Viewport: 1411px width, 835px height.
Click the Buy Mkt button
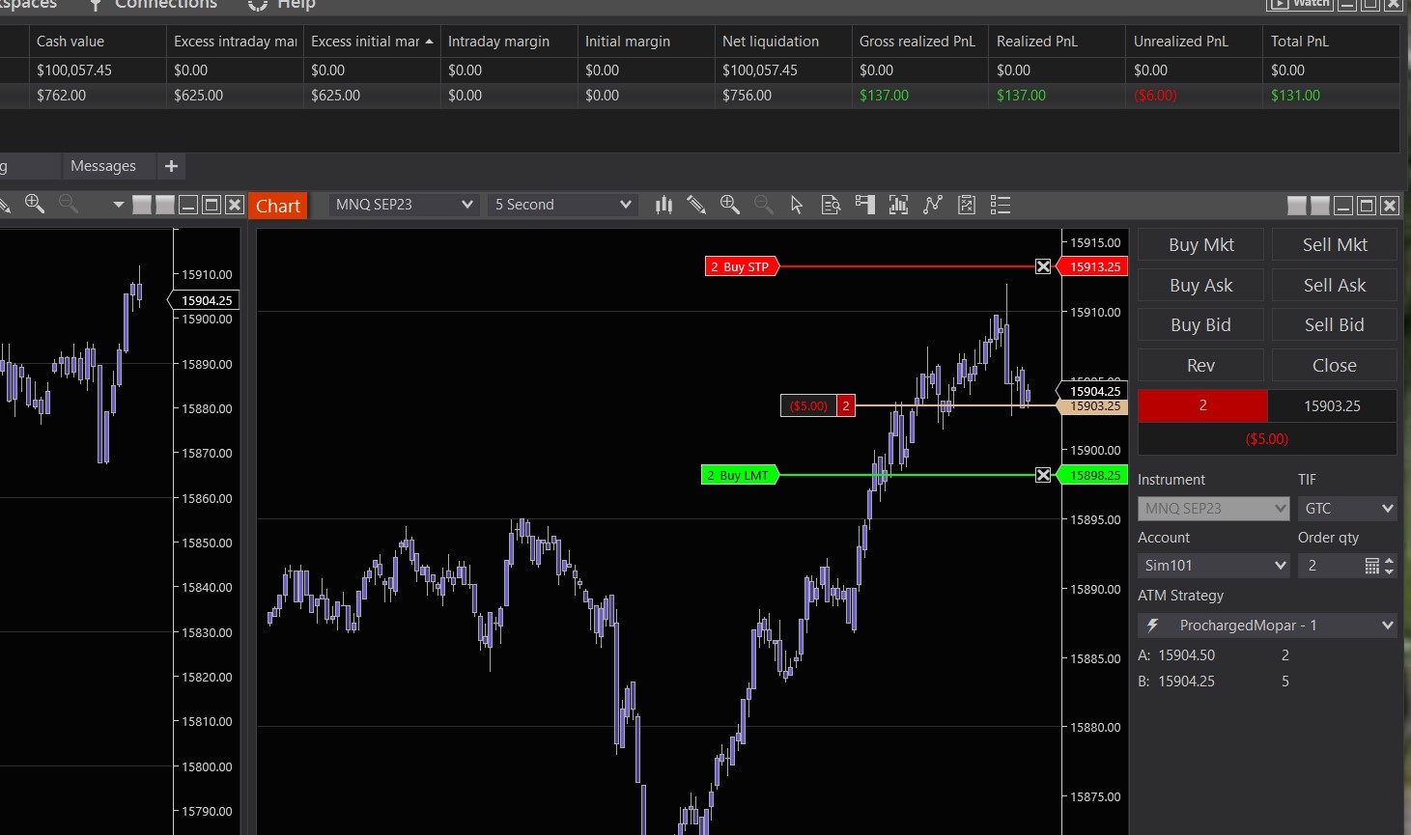click(1200, 245)
